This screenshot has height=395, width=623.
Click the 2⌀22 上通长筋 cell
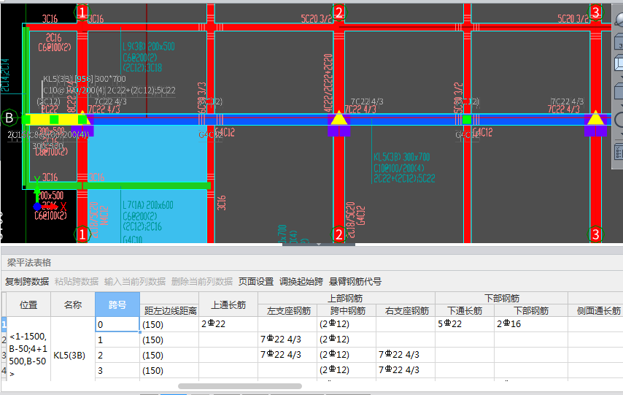228,324
